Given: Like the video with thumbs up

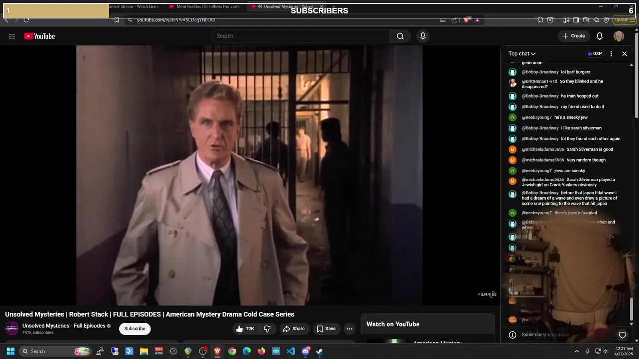Looking at the screenshot, I should (x=246, y=329).
